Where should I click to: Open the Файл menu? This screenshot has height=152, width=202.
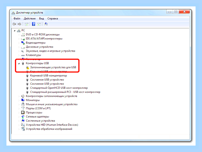[17, 19]
